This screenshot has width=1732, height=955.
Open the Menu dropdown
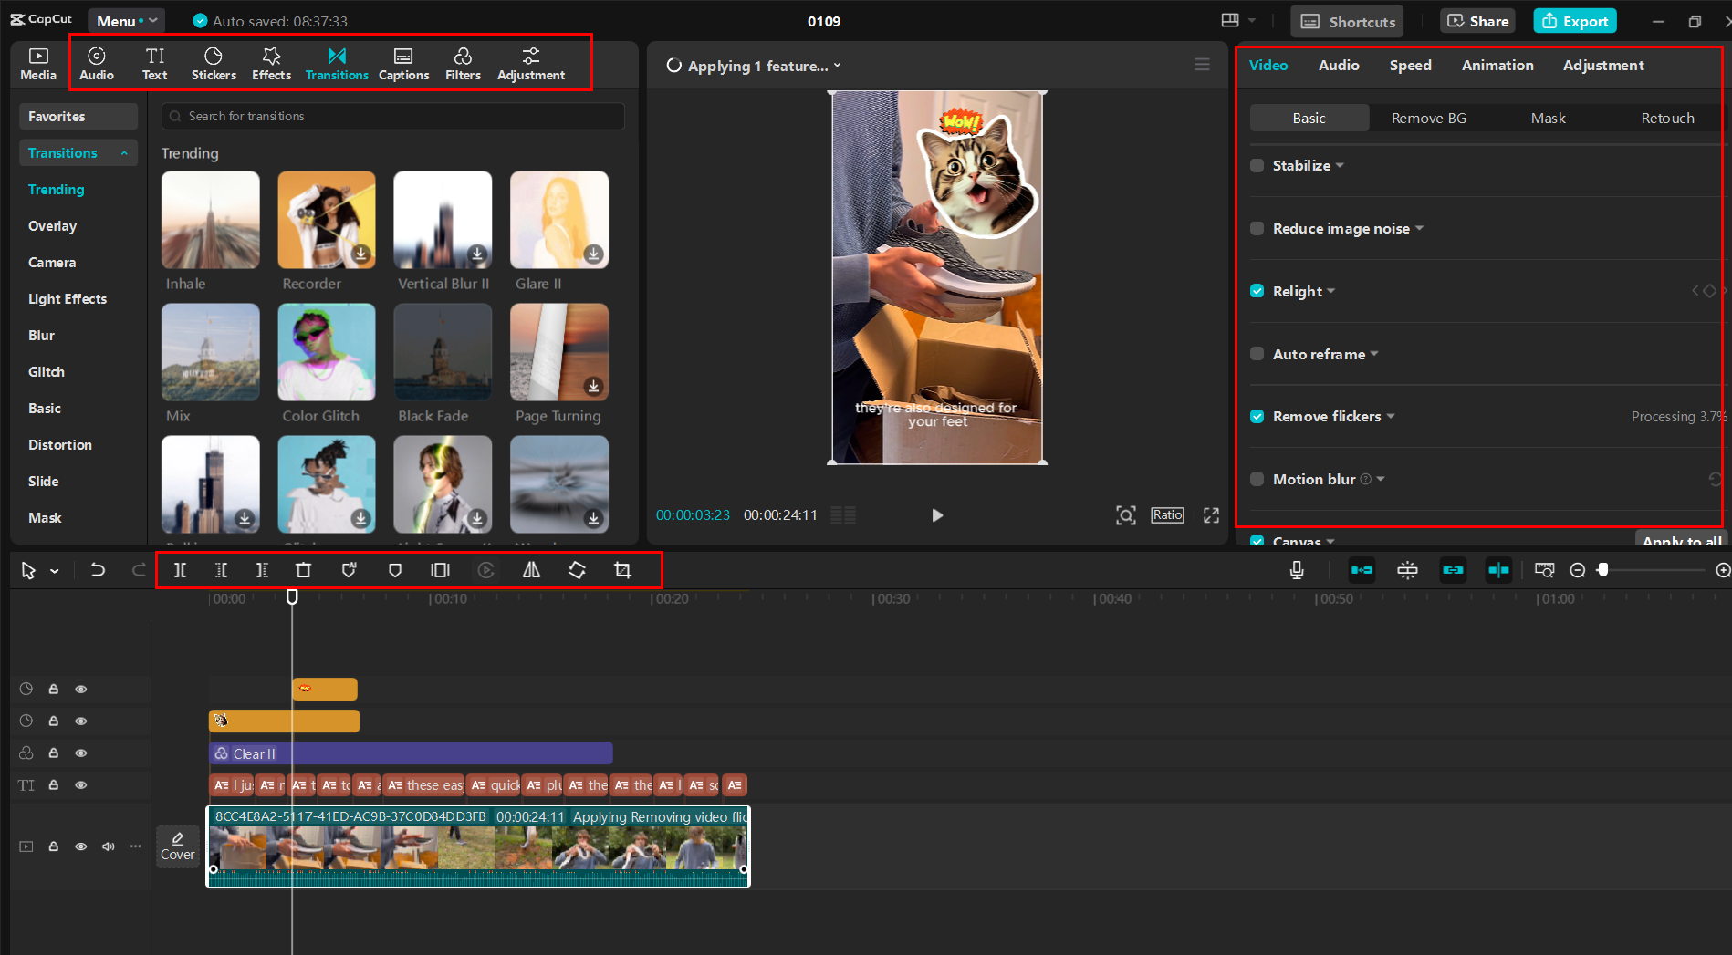pos(125,20)
